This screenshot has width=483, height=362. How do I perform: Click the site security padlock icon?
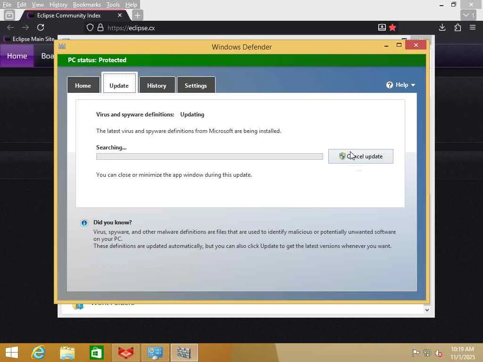point(100,28)
